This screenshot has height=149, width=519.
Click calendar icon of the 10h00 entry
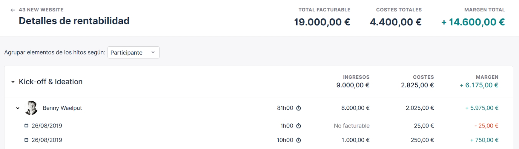(26, 140)
